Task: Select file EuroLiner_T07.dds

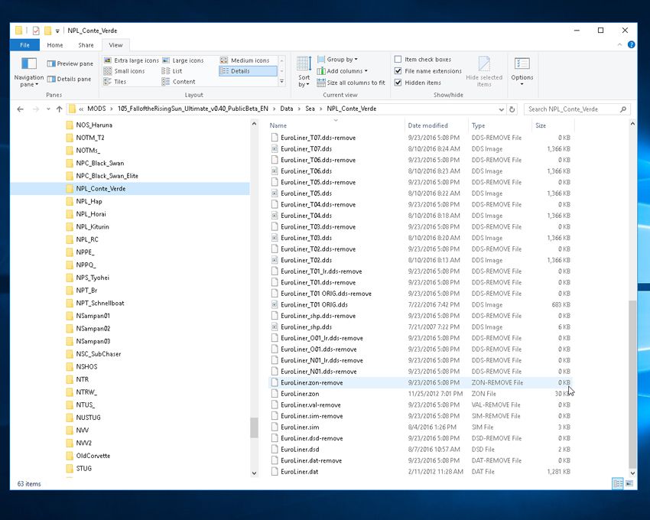Action: [x=306, y=149]
